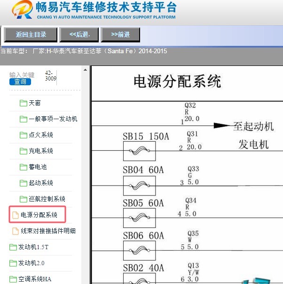Viewport: 283px width, 284px height.
Task: Click the SB05 60A fuse label
Action: 143,203
